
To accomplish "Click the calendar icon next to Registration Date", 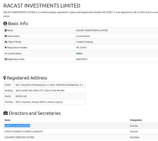I will 6,59.
